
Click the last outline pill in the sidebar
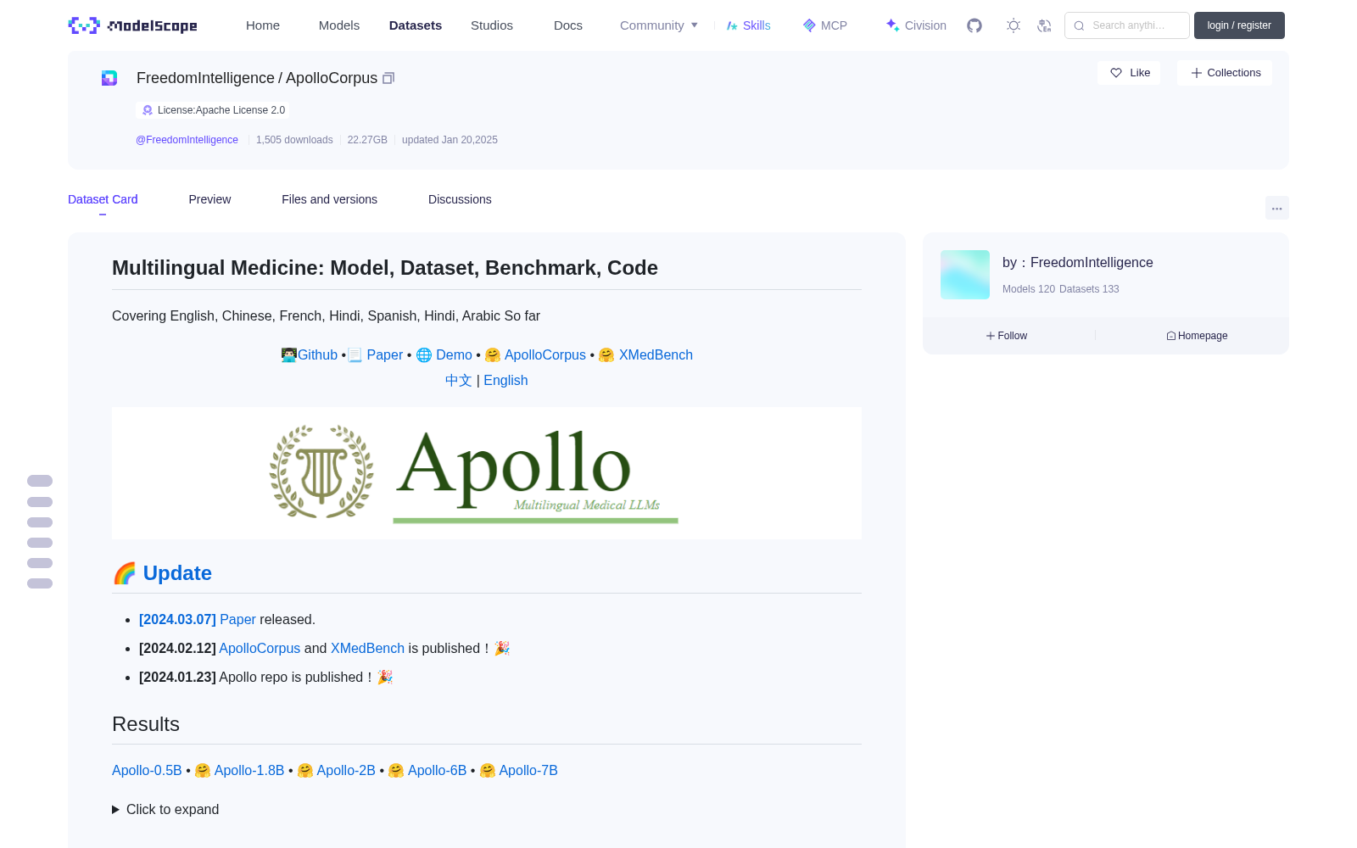click(40, 583)
